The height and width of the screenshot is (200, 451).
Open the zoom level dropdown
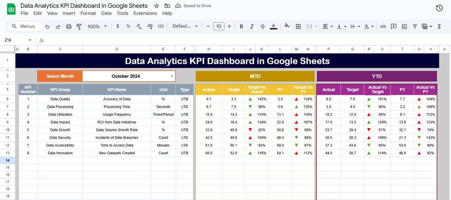97,26
